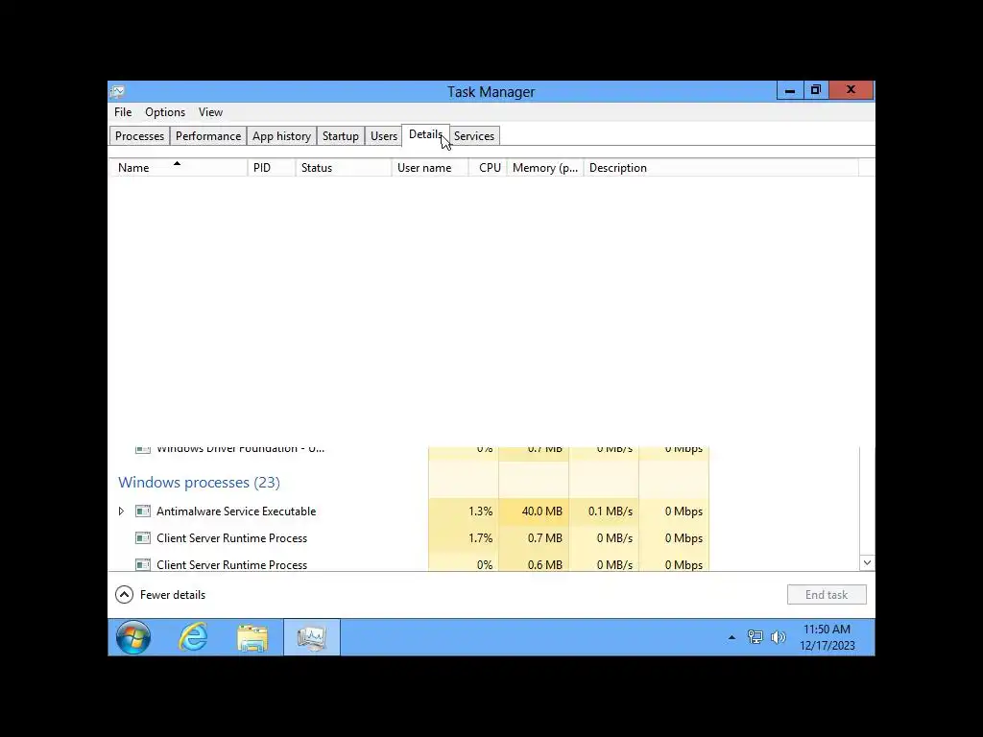Open the Services tab
This screenshot has height=737, width=983.
[x=474, y=136]
